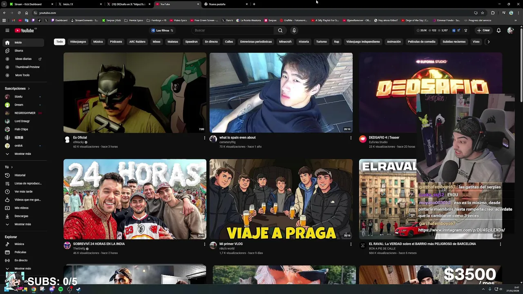
Task: Start voice search with microphone icon
Action: coord(294,30)
